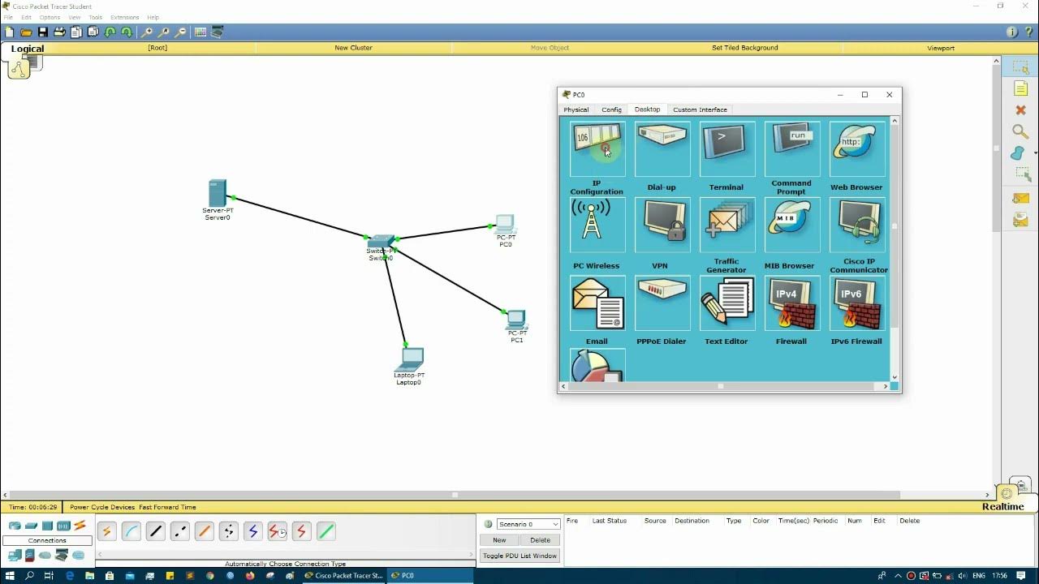The image size is (1039, 584).
Task: Click the Logical workspace tab
Action: point(27,49)
